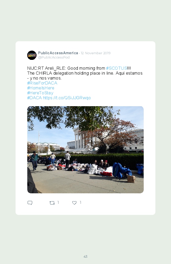The width and height of the screenshot is (171, 264).
Task: Like the tweet with the heart icon
Action: tap(74, 203)
